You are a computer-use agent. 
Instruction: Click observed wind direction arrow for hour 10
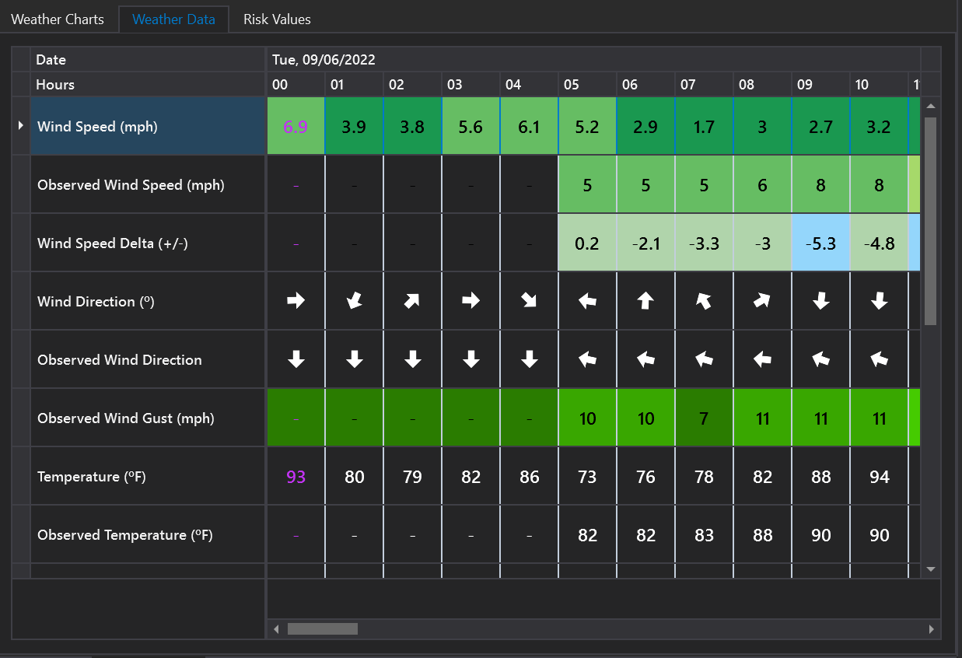click(x=879, y=359)
